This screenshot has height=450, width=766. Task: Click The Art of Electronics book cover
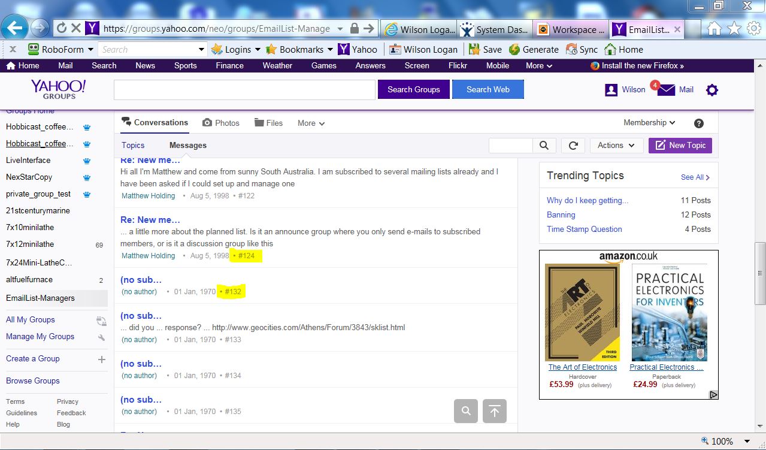tap(582, 312)
